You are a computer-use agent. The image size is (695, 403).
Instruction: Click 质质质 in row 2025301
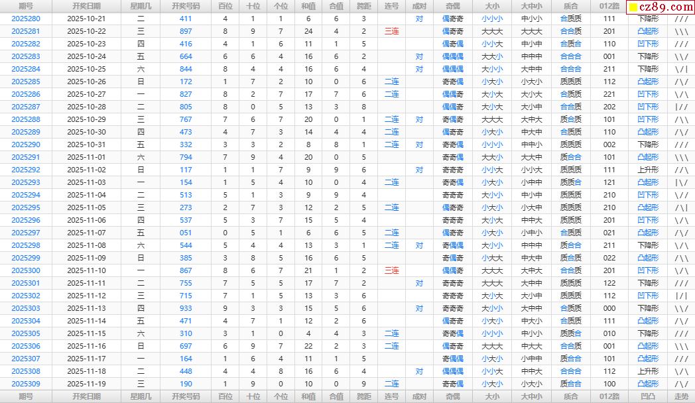571,283
